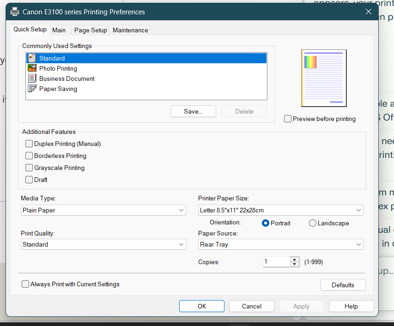Switch to the Maintenance tab
Viewport: 394px width, 326px height.
point(130,30)
